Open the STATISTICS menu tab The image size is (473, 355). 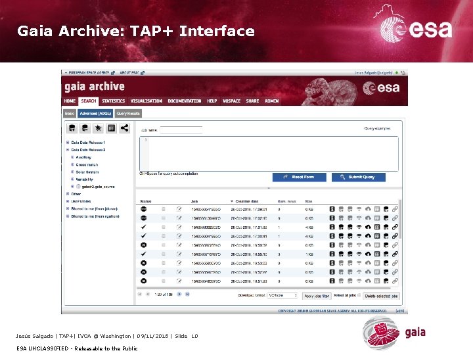114,101
